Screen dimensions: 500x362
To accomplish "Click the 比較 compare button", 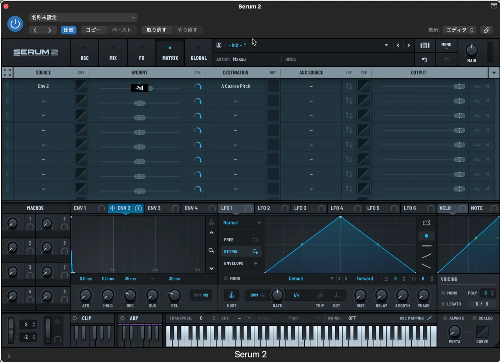I will click(68, 30).
